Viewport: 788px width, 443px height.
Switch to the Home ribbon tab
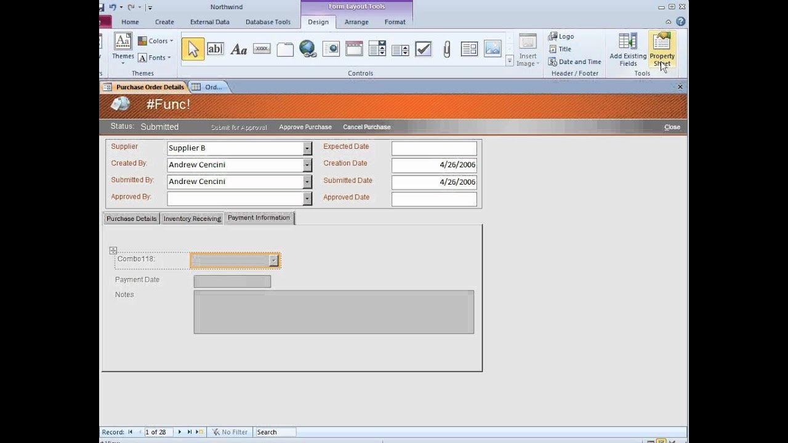130,22
